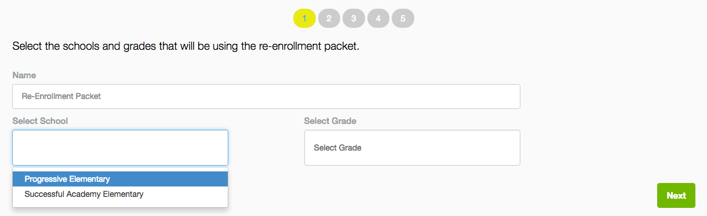707x216 pixels.
Task: Click the Select Grade placeholder text
Action: tap(337, 148)
